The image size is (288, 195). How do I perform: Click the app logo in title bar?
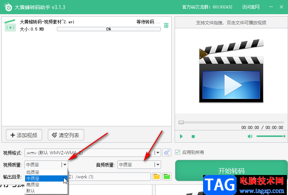(x=8, y=7)
